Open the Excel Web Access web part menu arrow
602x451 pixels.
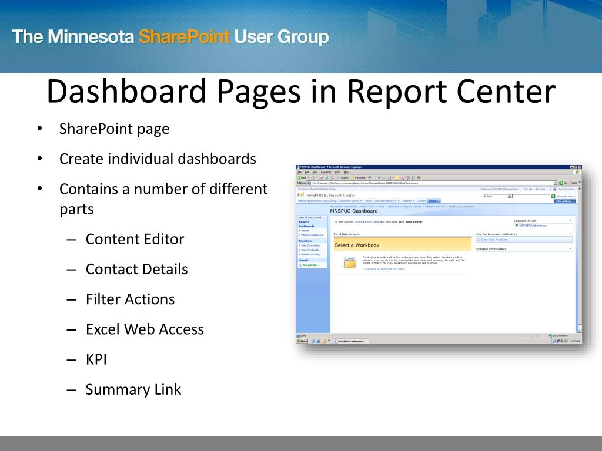(x=470, y=234)
